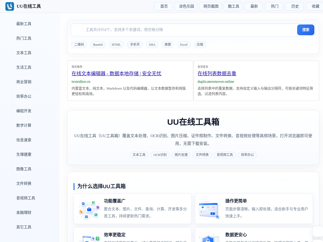
Task: Open 酷工具 from top navigation
Action: tap(233, 6)
